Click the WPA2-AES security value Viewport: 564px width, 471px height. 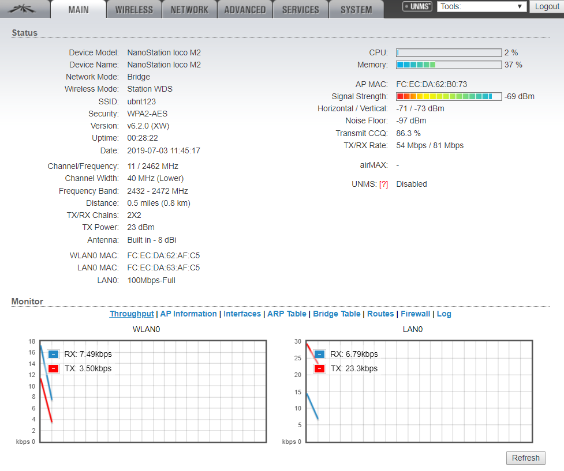(x=147, y=114)
